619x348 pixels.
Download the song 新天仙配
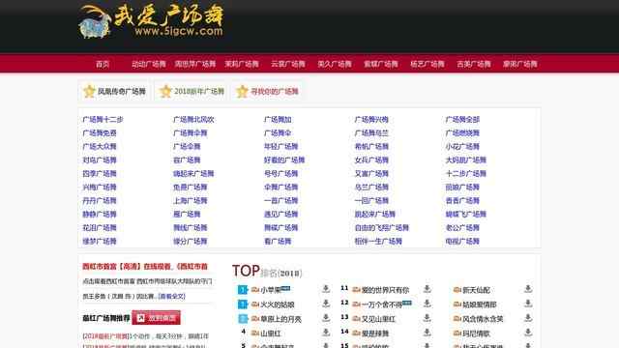pyautogui.click(x=528, y=289)
